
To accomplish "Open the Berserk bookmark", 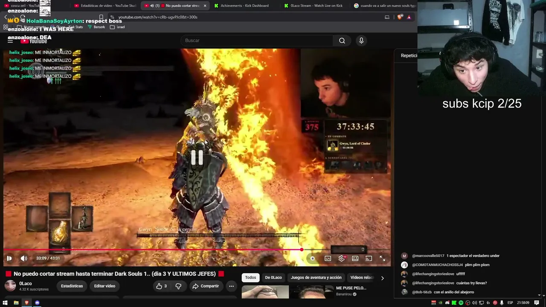I will 96,27.
